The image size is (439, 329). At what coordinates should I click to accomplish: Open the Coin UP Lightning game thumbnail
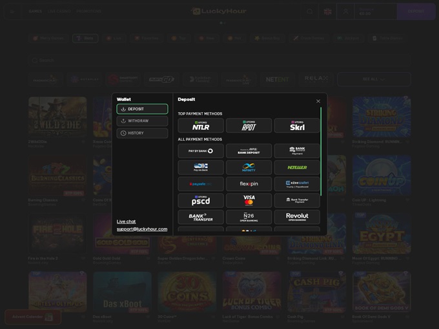click(382, 176)
